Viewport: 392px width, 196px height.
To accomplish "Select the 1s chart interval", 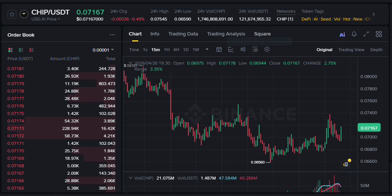I will (145, 50).
